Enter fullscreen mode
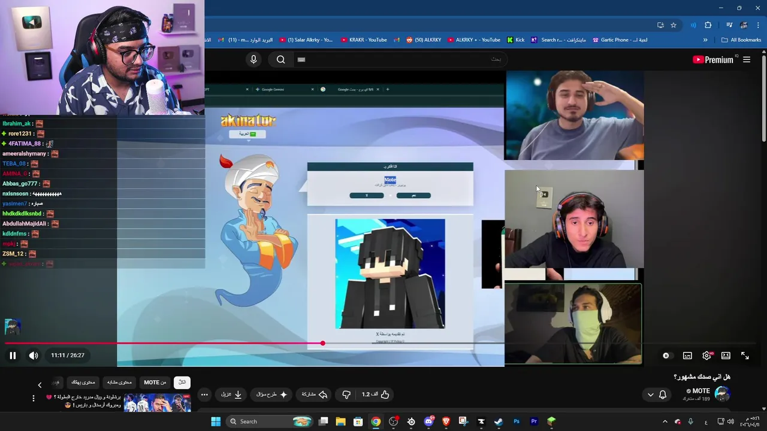The width and height of the screenshot is (767, 431). pos(745,356)
